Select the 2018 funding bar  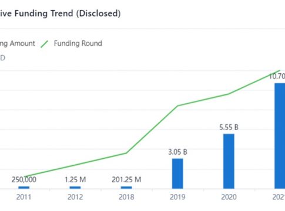pyautogui.click(x=126, y=188)
